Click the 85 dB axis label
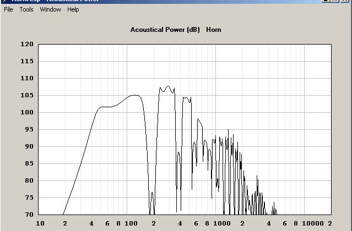 (29, 163)
